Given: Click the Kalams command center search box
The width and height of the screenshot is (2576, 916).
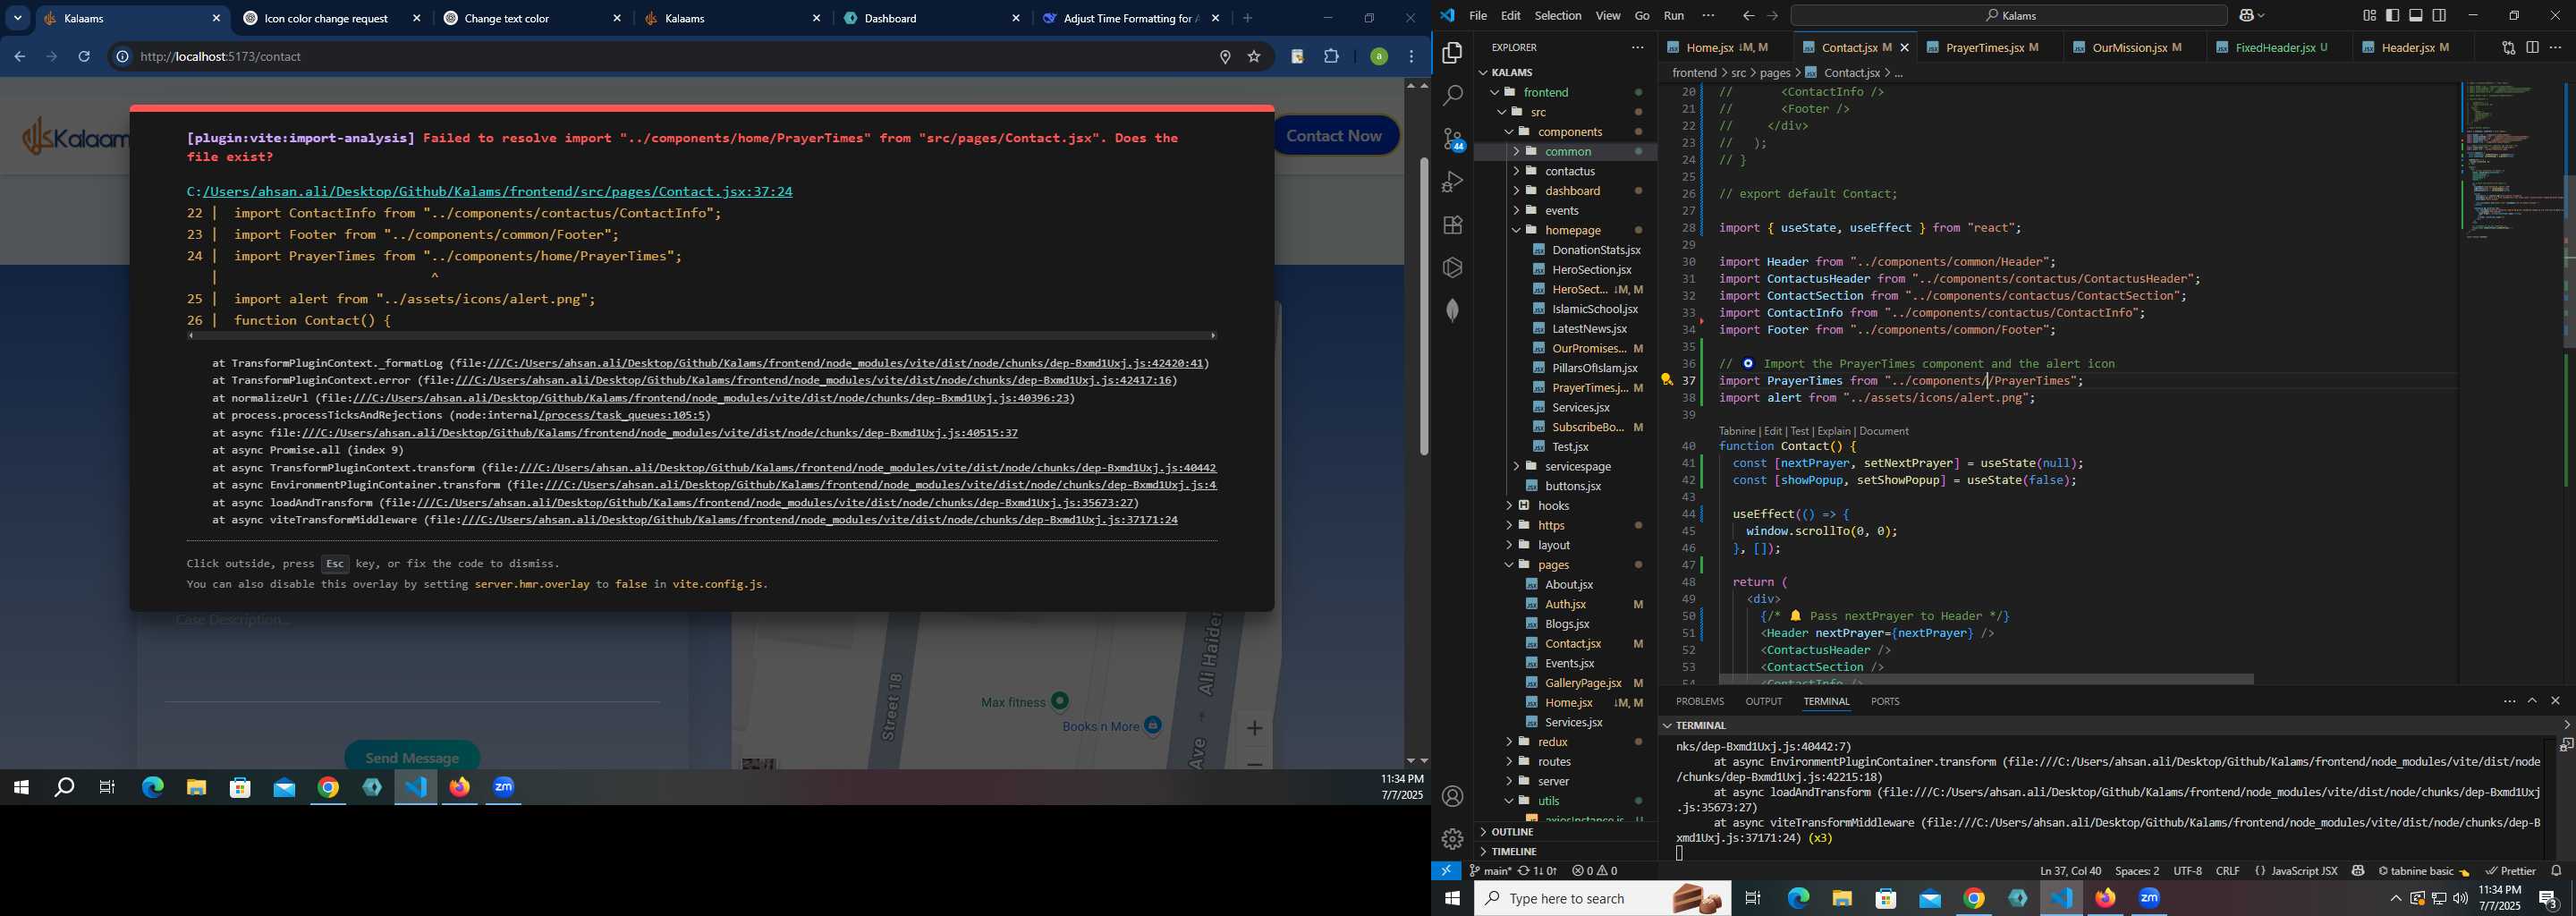Looking at the screenshot, I should tap(2009, 16).
